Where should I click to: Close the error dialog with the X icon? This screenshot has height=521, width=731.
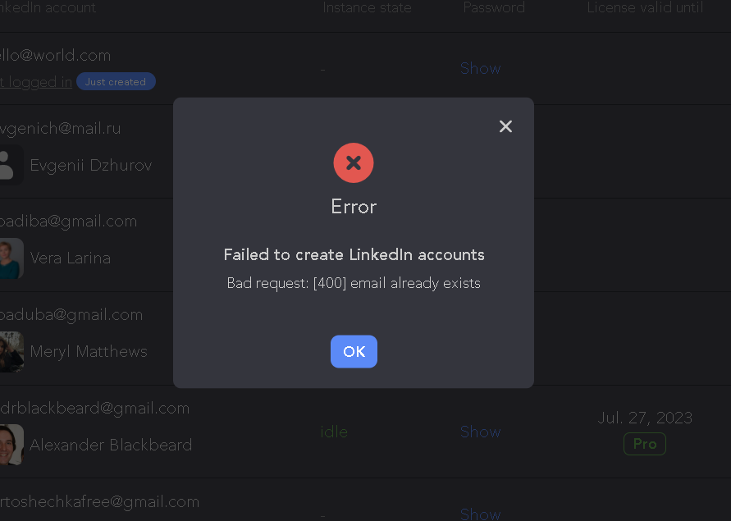(x=505, y=126)
